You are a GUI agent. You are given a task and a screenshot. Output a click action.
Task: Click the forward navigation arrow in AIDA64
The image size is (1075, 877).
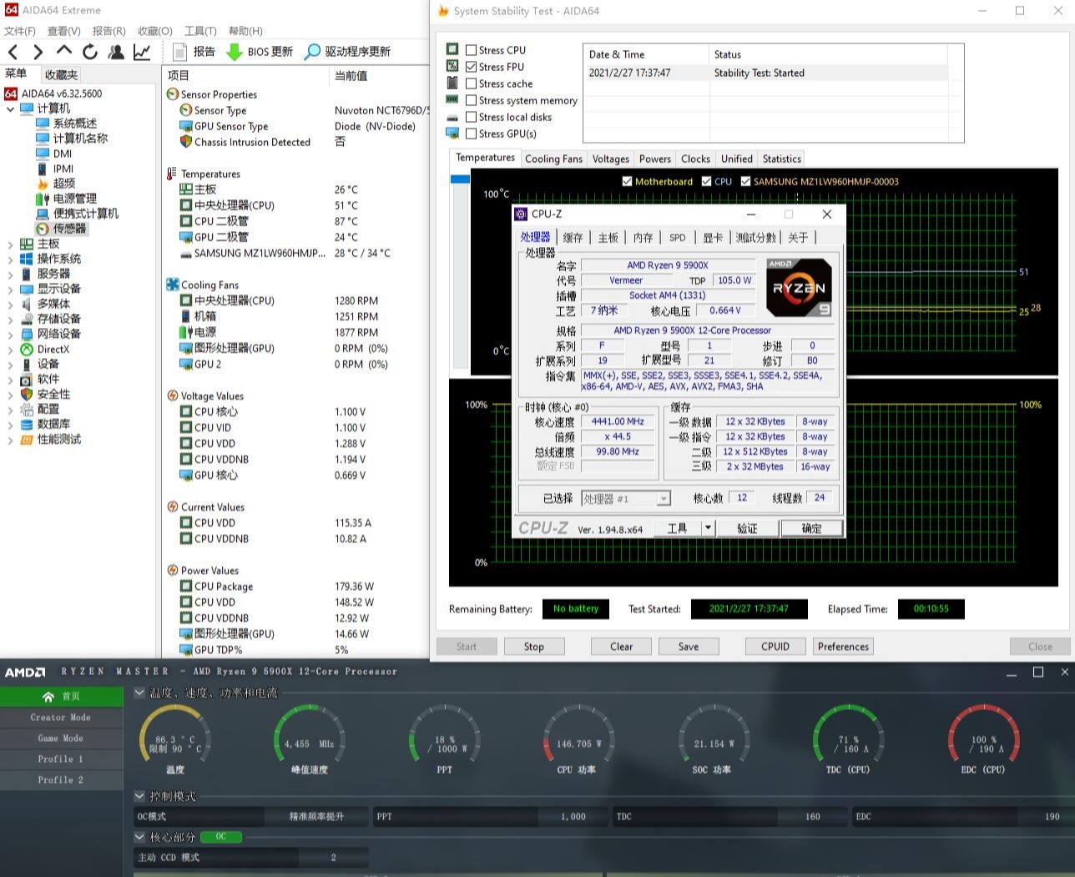click(38, 52)
